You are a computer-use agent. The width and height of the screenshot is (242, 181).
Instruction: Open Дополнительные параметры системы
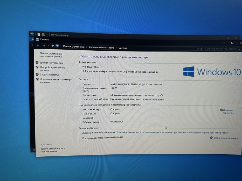tap(56, 81)
